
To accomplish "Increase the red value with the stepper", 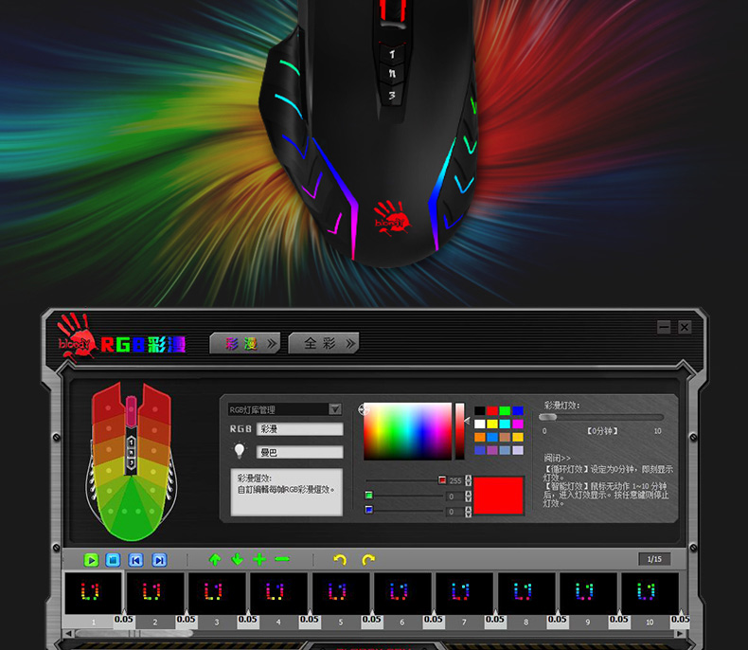I will click(x=468, y=478).
